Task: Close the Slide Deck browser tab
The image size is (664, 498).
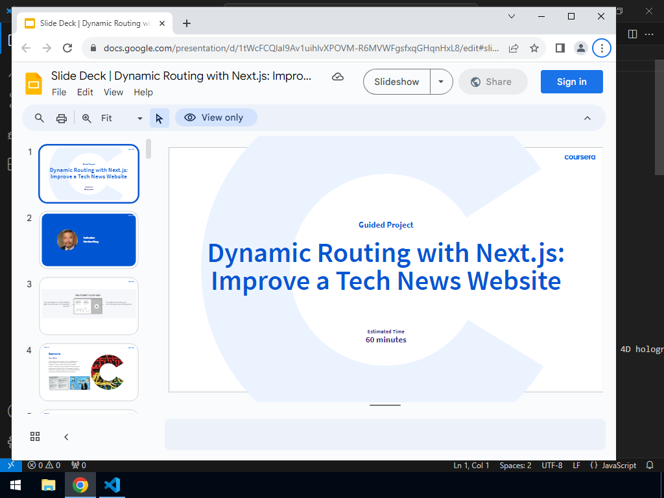Action: tap(161, 23)
